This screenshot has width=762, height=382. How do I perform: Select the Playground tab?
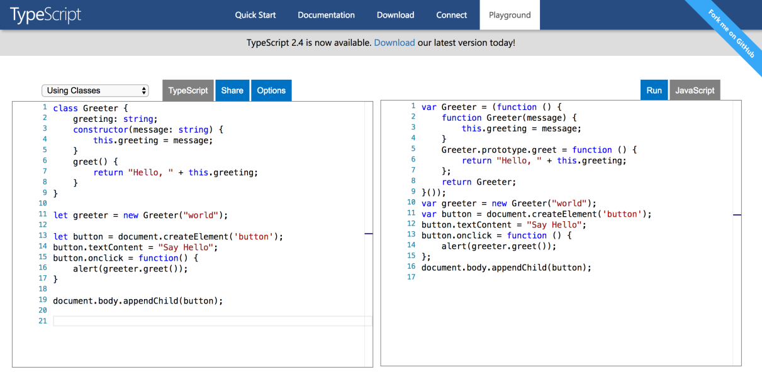click(x=510, y=15)
